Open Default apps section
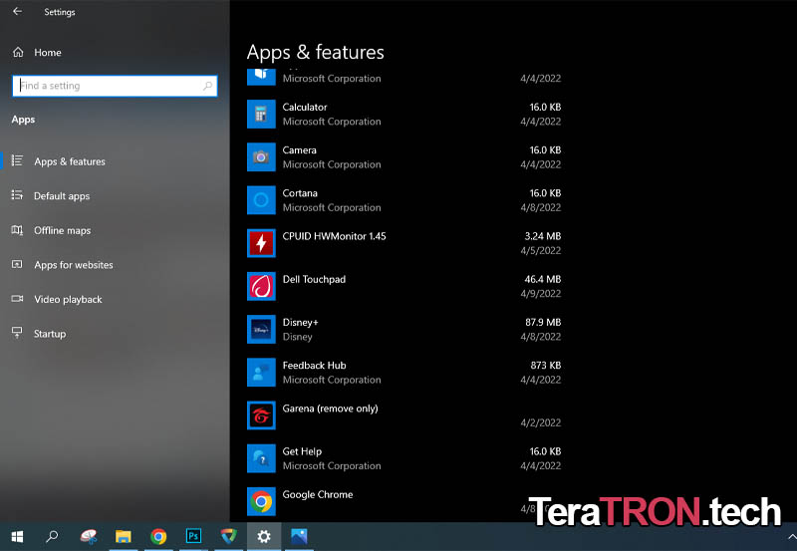This screenshot has width=797, height=551. [x=62, y=195]
